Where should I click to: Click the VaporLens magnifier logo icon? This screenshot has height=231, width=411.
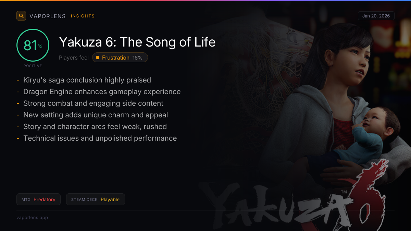point(21,16)
